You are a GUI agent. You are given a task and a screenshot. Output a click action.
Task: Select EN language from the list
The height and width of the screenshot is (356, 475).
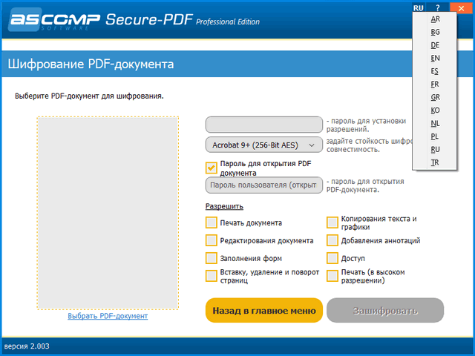(x=435, y=58)
